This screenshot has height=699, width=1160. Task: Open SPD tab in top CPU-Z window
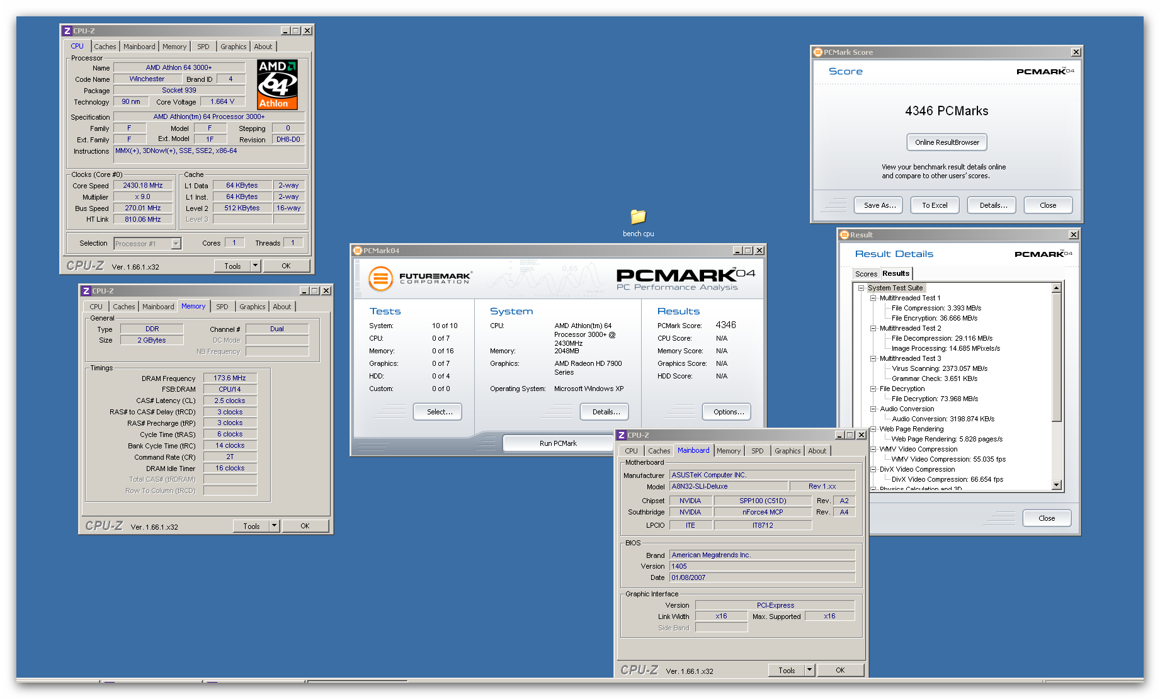click(203, 47)
